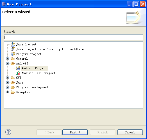Screen dimensions: 147x139
Task: Maximize the New Project dialog
Action: pyautogui.click(x=136, y=4)
